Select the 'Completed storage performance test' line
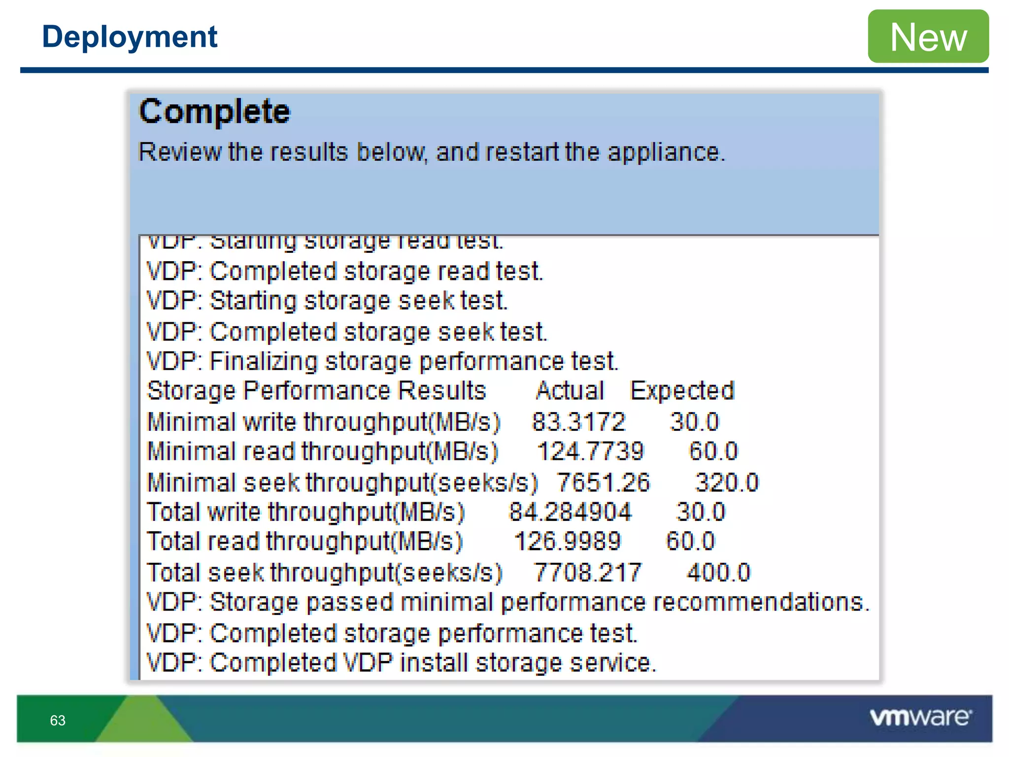1009x757 pixels. click(392, 633)
